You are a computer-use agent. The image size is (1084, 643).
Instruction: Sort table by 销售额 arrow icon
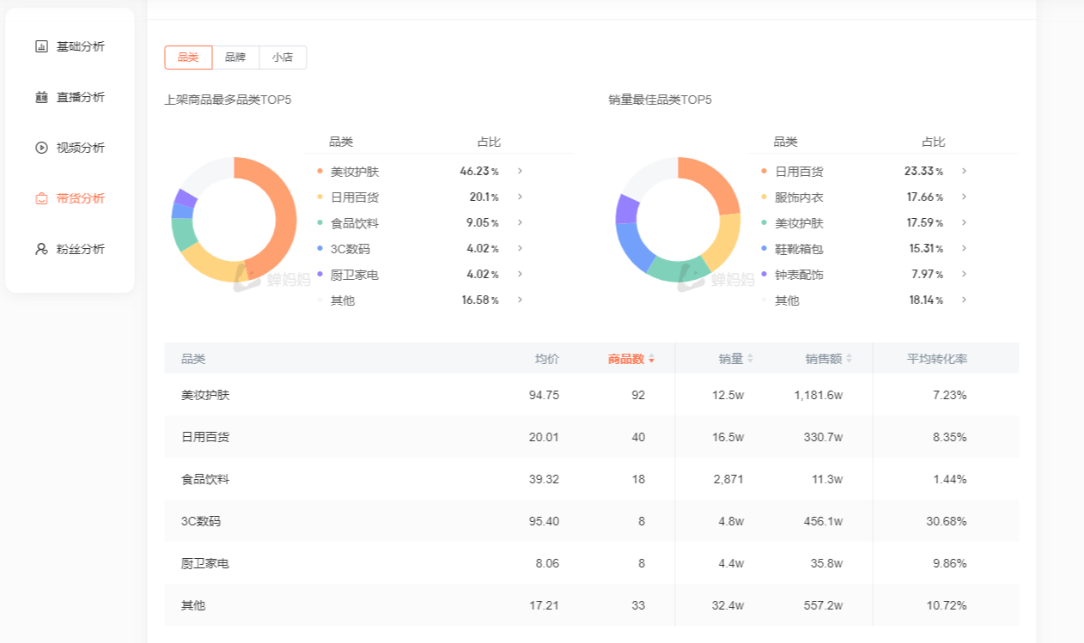pos(849,359)
